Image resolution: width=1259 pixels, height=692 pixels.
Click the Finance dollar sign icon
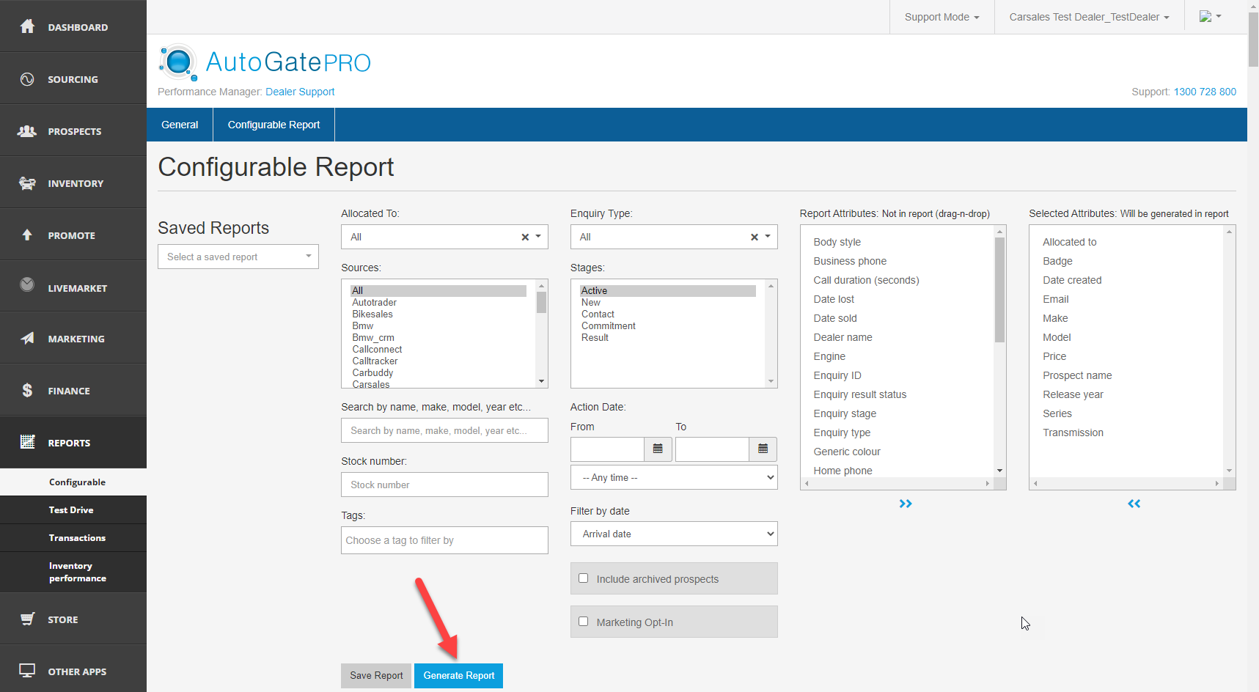click(x=27, y=391)
